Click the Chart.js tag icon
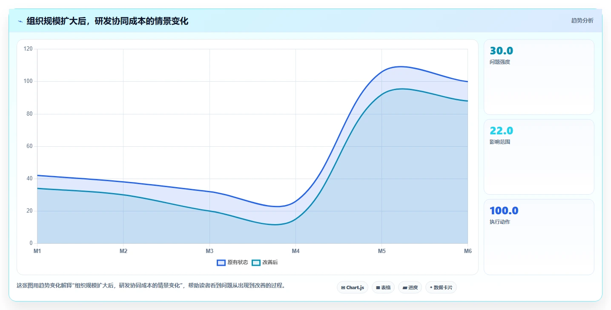The image size is (611, 310). (343, 288)
